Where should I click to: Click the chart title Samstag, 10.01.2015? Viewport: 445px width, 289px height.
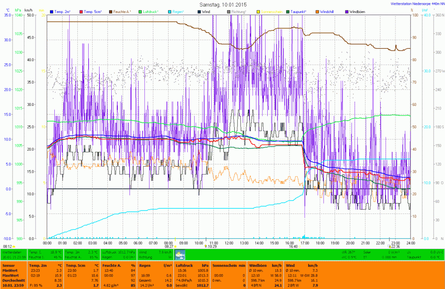coord(222,4)
